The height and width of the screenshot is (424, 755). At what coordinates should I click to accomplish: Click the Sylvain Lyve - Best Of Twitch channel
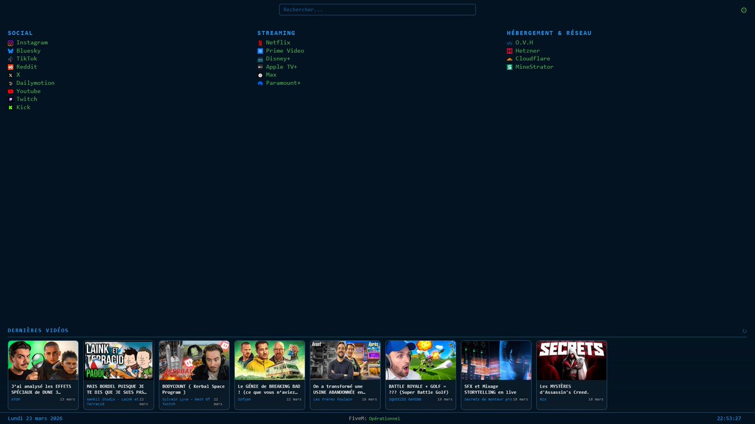pos(186,401)
